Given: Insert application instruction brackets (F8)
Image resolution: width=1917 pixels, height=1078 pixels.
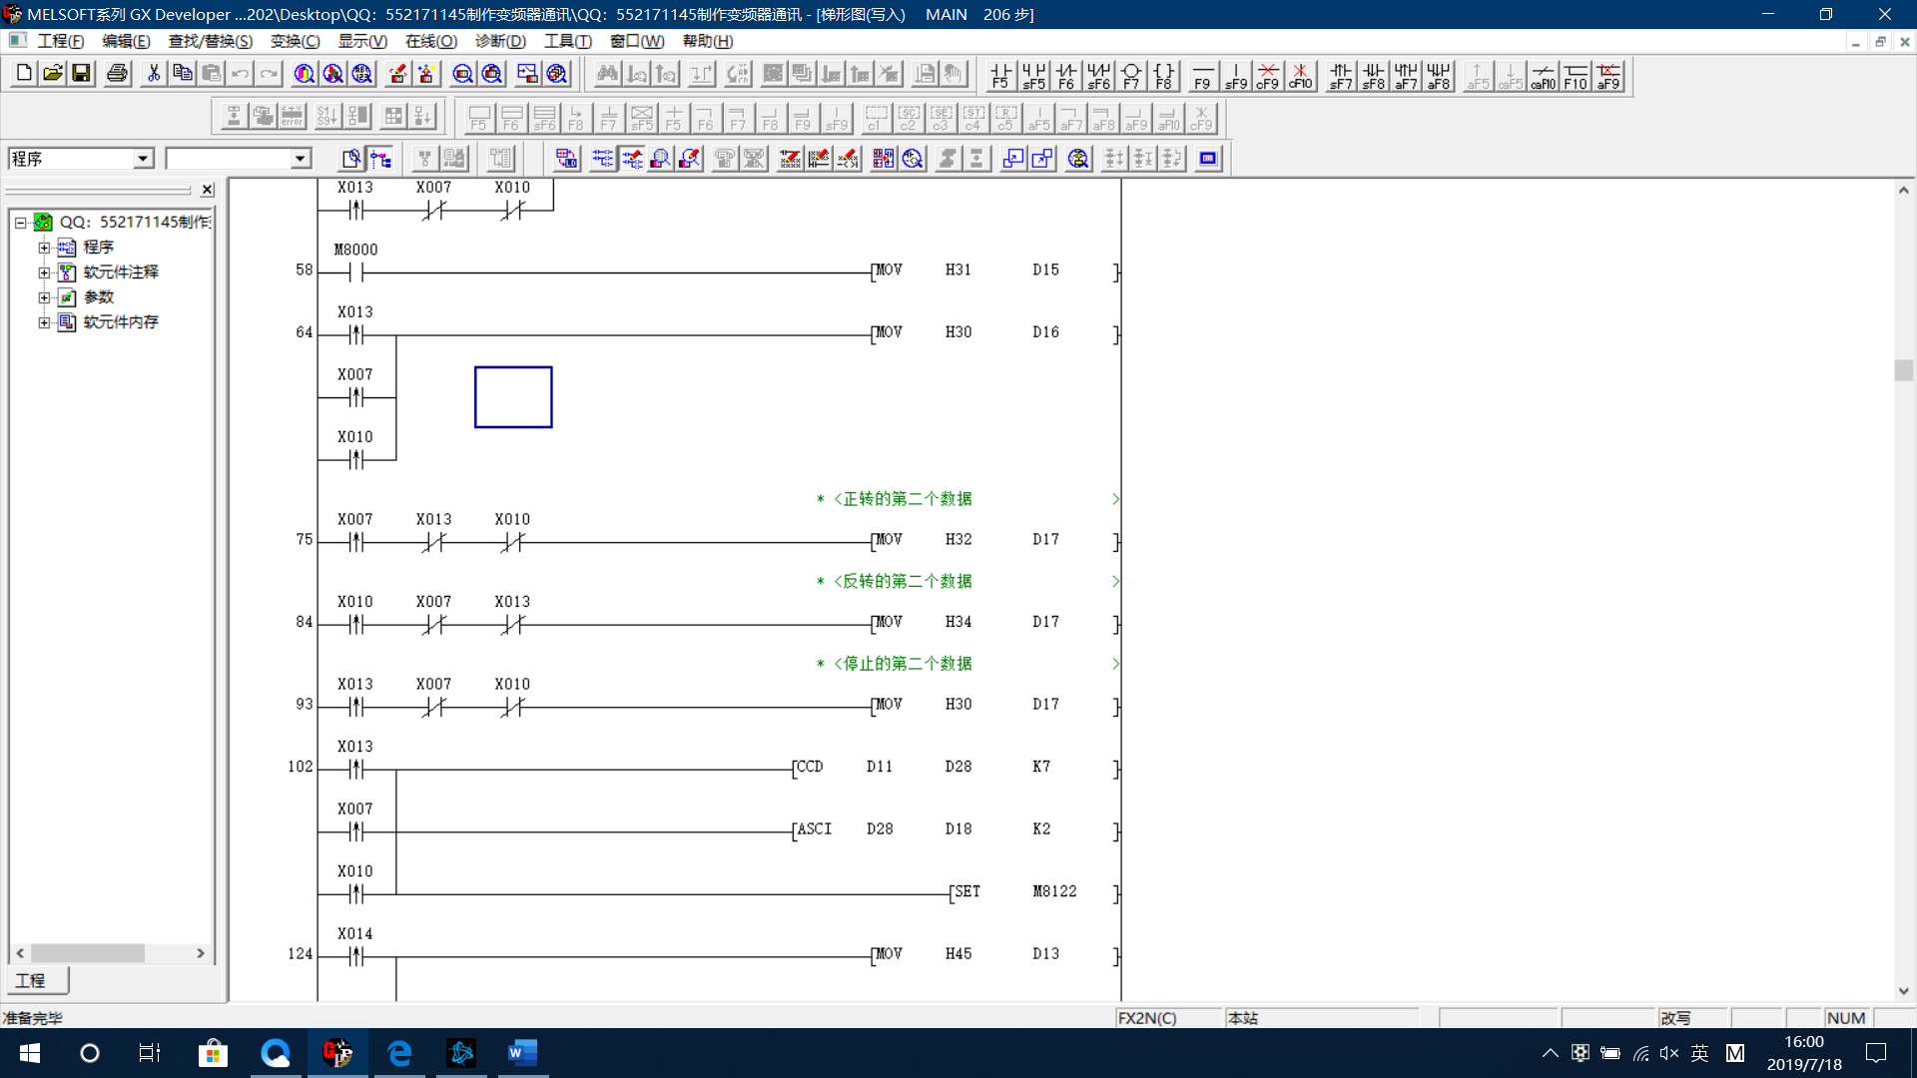Looking at the screenshot, I should (1164, 76).
